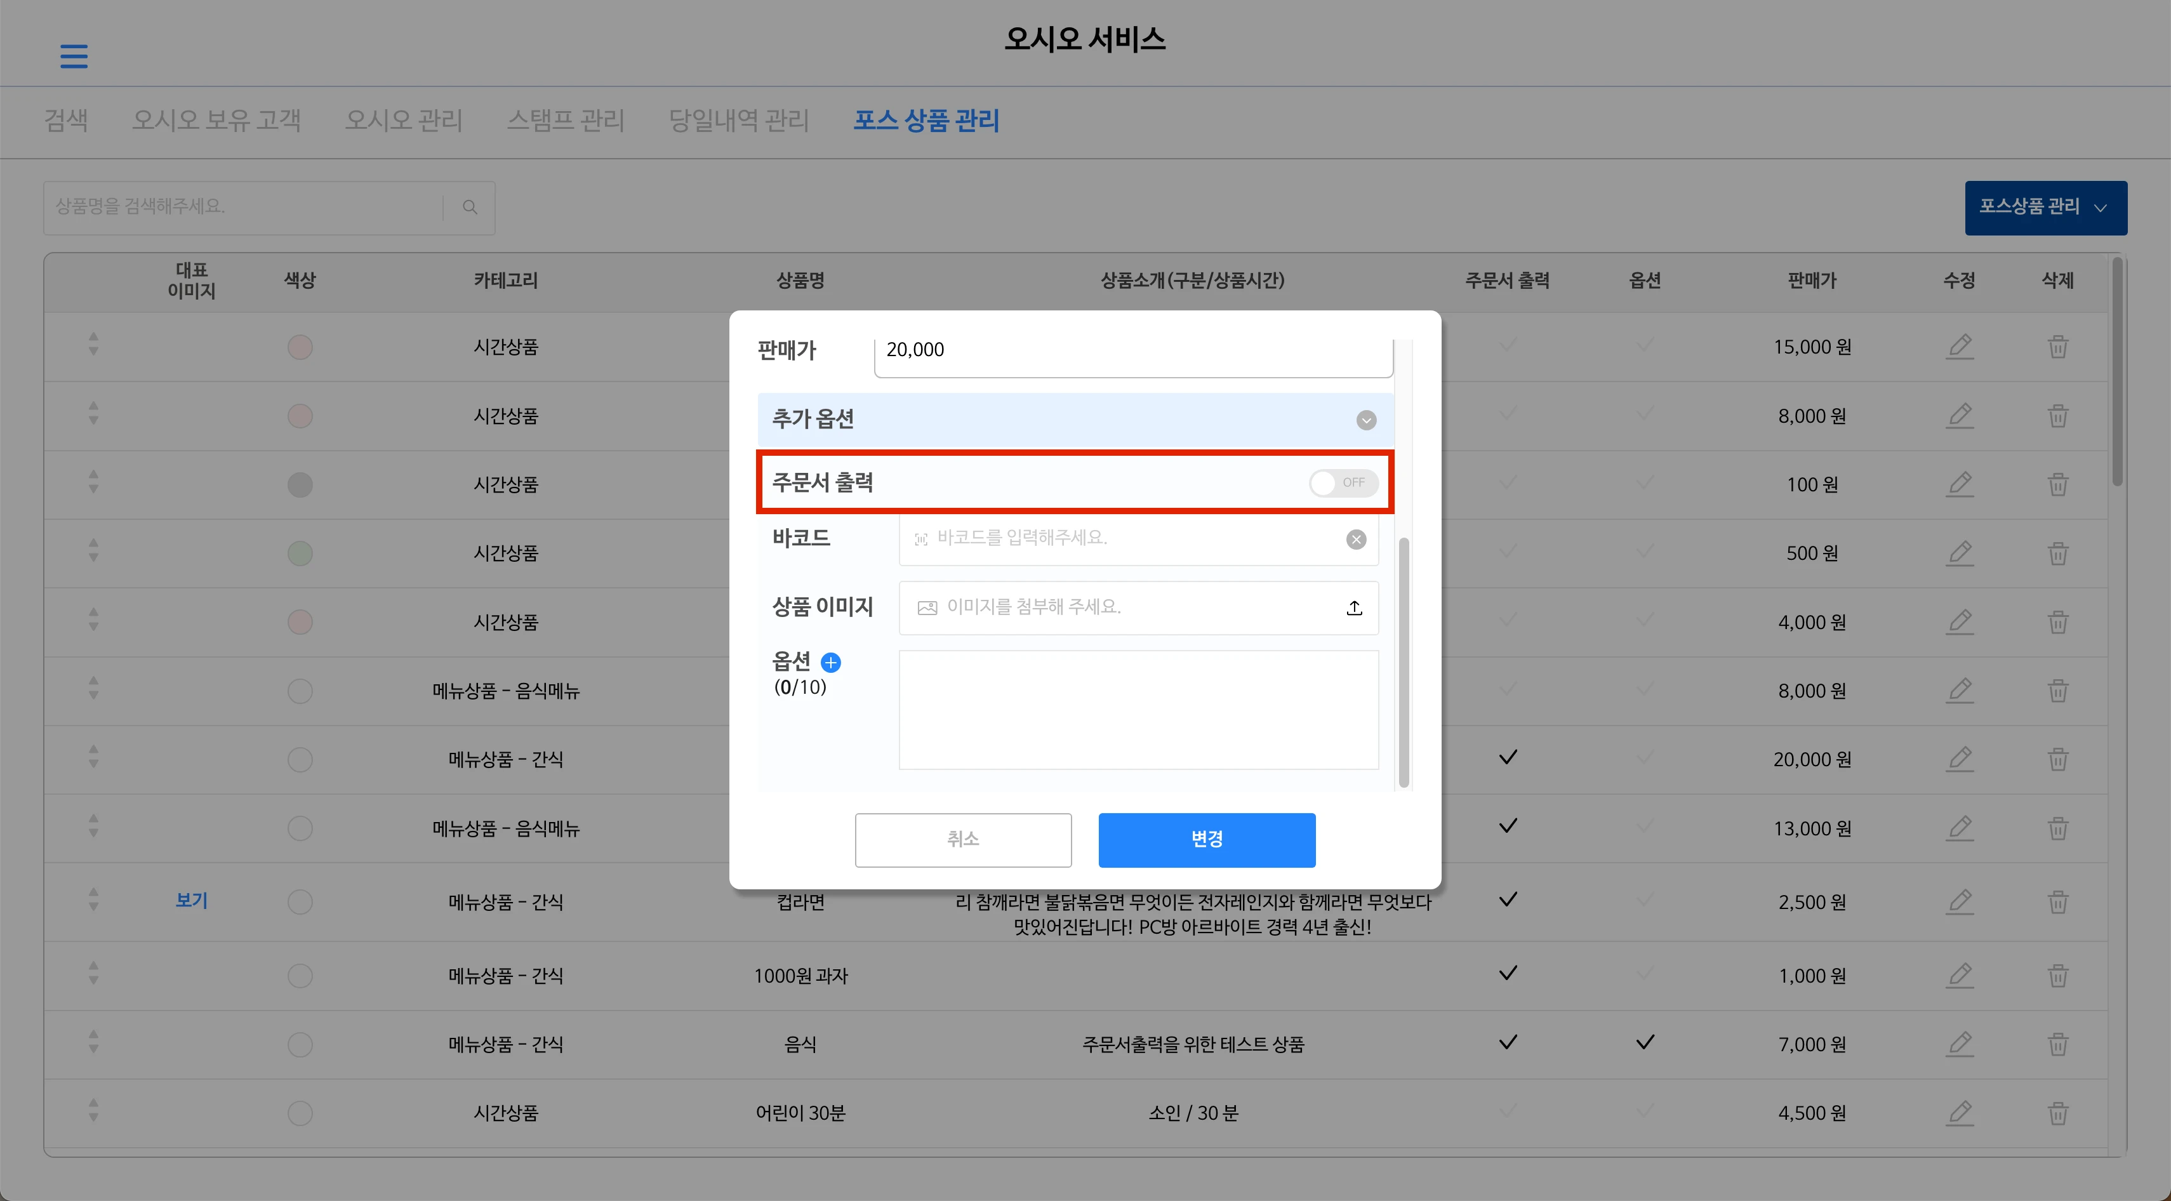Image resolution: width=2171 pixels, height=1201 pixels.
Task: Toggle 주문서 출력 switch on
Action: tap(1343, 483)
